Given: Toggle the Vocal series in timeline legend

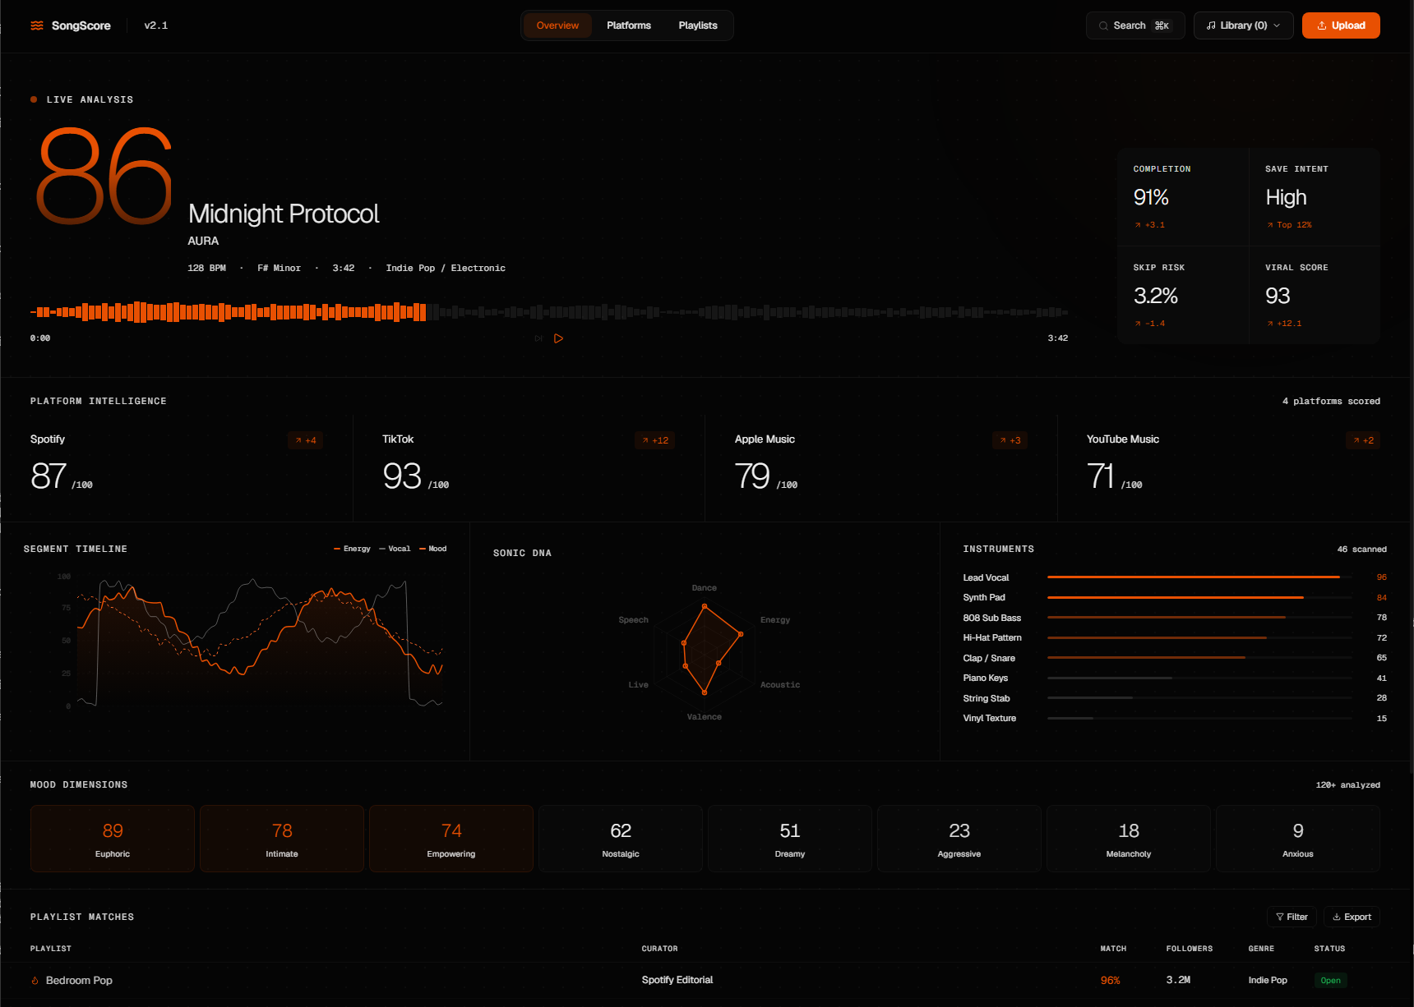Looking at the screenshot, I should [x=395, y=549].
